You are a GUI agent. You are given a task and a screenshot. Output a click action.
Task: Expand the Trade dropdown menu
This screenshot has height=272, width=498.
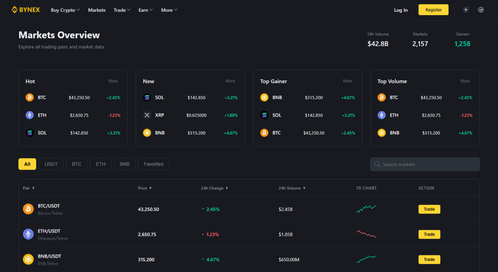coord(122,10)
